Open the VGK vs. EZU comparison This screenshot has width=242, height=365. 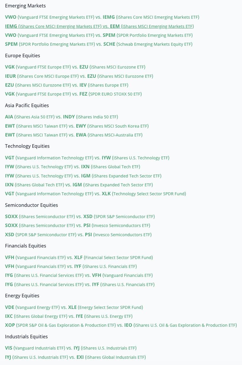point(75,67)
